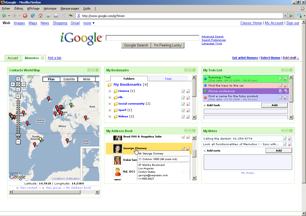The image size is (306, 216).
Task: Open the Add a tab link
Action: (54, 58)
